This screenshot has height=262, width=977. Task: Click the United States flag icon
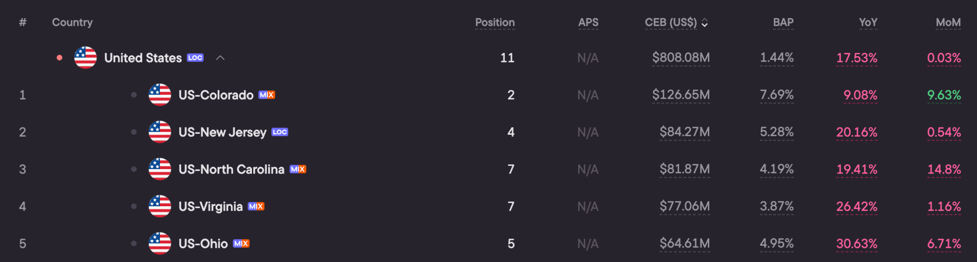85,58
